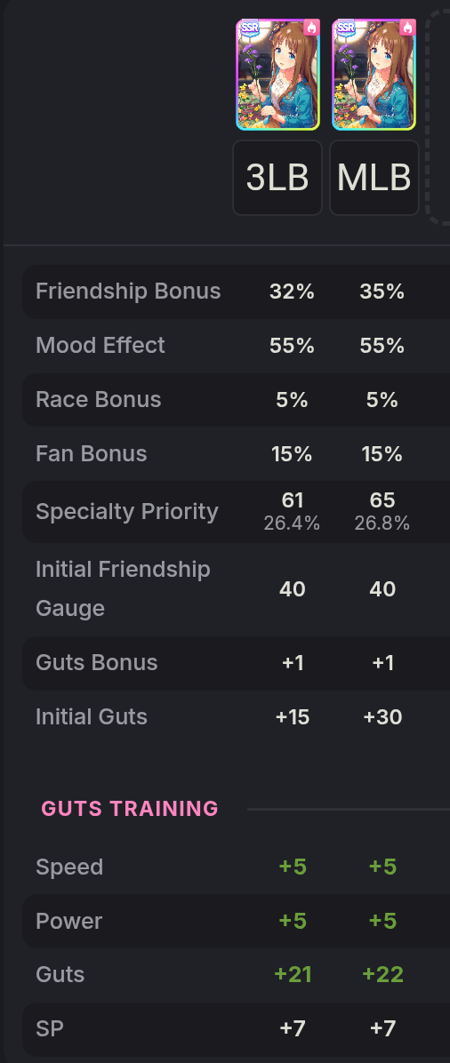Click the Specialty Priority label
This screenshot has width=450, height=1063.
[127, 511]
